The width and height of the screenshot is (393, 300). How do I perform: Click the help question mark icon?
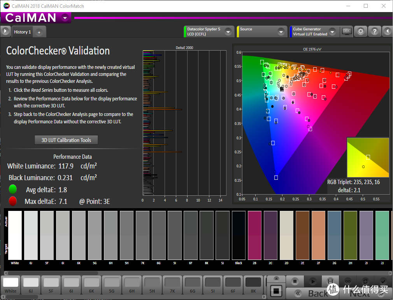(374, 32)
